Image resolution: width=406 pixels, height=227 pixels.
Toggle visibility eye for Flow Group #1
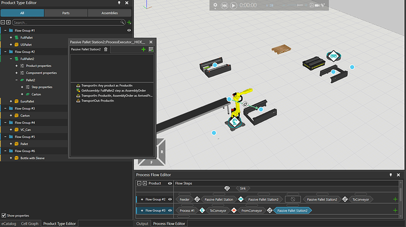[129, 31]
